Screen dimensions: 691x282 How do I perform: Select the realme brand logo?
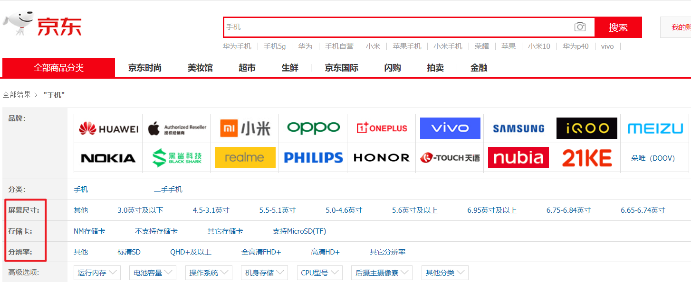pos(245,157)
